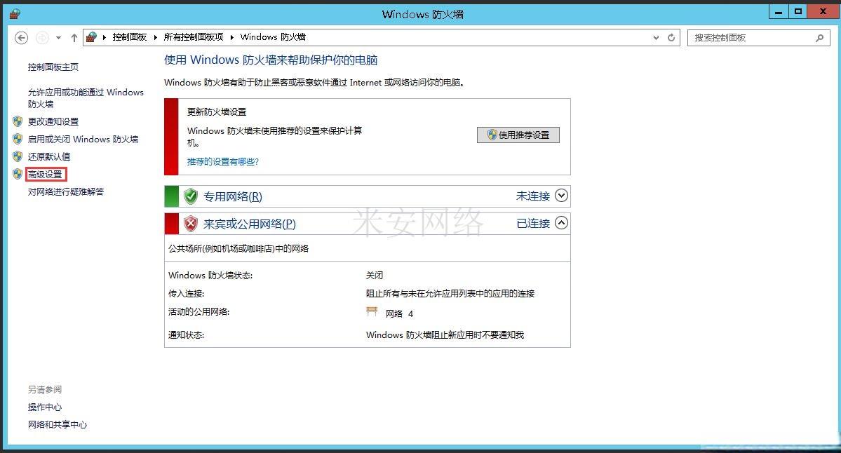Click the search magnifier icon
Image resolution: width=841 pixels, height=453 pixels.
819,38
